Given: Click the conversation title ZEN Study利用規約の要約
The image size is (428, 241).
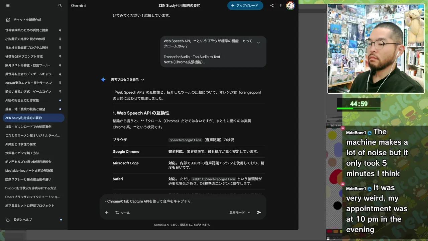Looking at the screenshot, I should (180, 6).
